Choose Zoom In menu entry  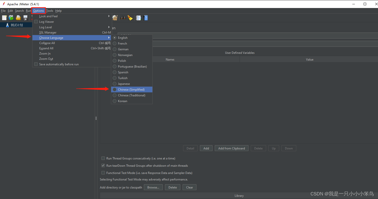(72, 54)
